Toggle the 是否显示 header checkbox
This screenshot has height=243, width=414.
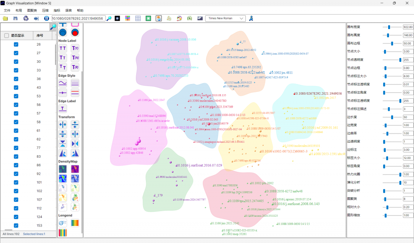coord(6,36)
